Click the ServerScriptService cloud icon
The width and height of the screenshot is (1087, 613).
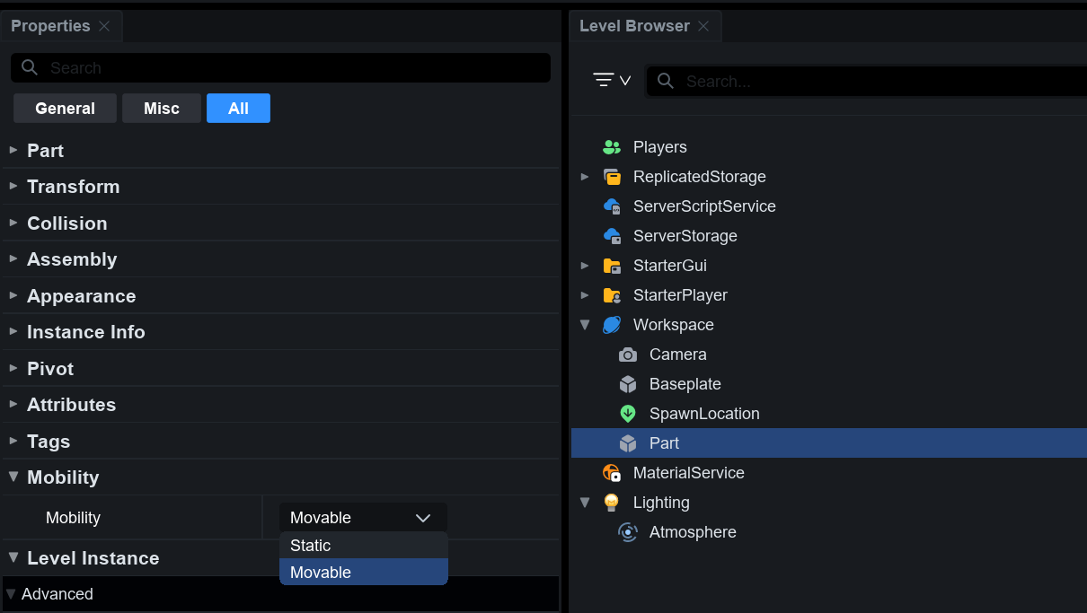pyautogui.click(x=612, y=206)
